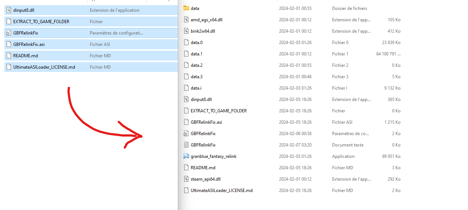
Task: Click the 'Application' type cell
Action: (343, 156)
